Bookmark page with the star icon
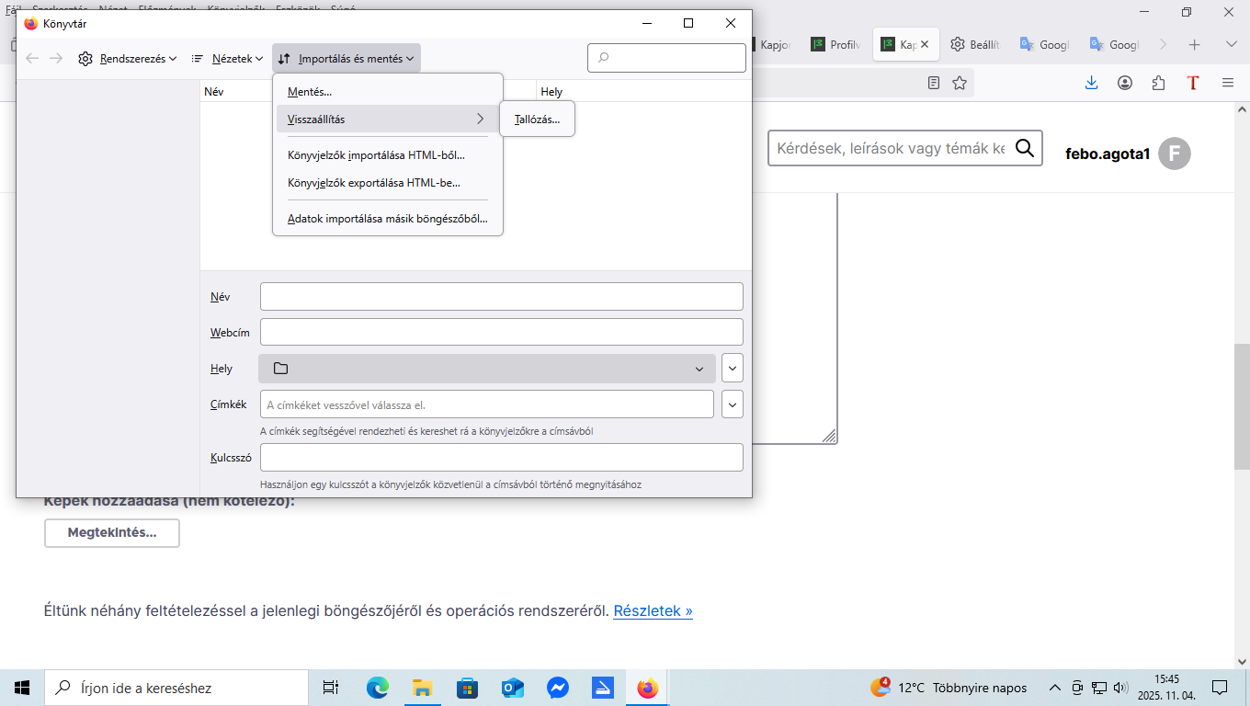Screen dimensions: 1250x706 960,83
